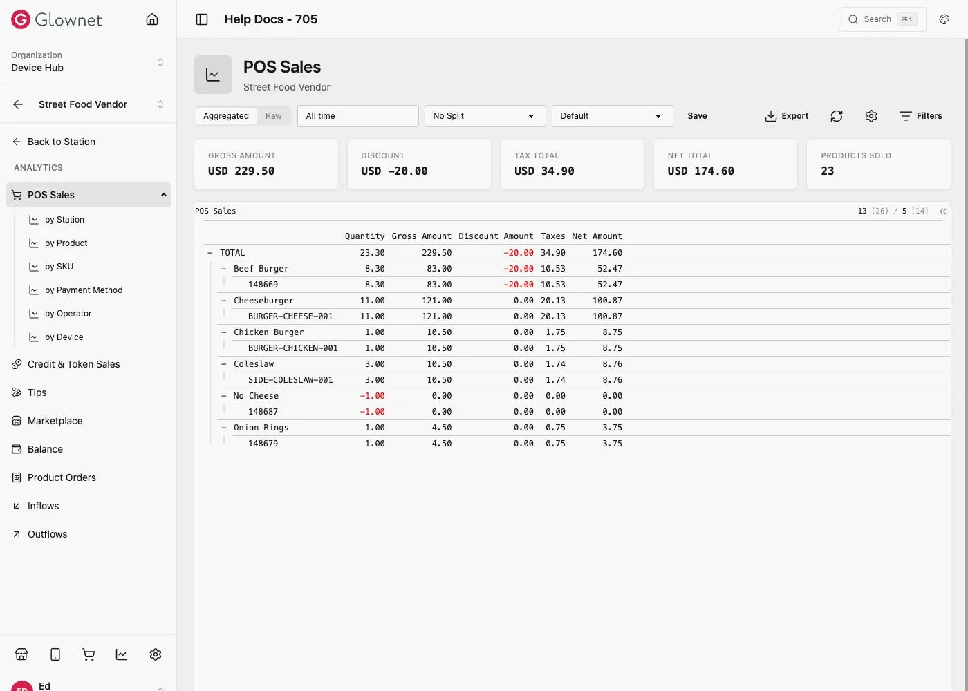Switch to Aggregated view
968x691 pixels.
coord(226,116)
